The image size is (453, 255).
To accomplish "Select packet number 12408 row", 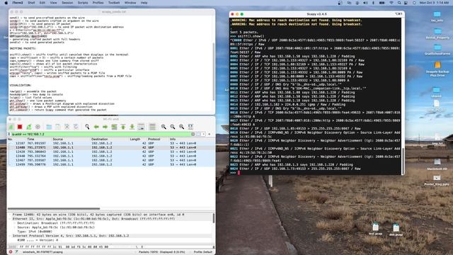I will click(x=111, y=147).
